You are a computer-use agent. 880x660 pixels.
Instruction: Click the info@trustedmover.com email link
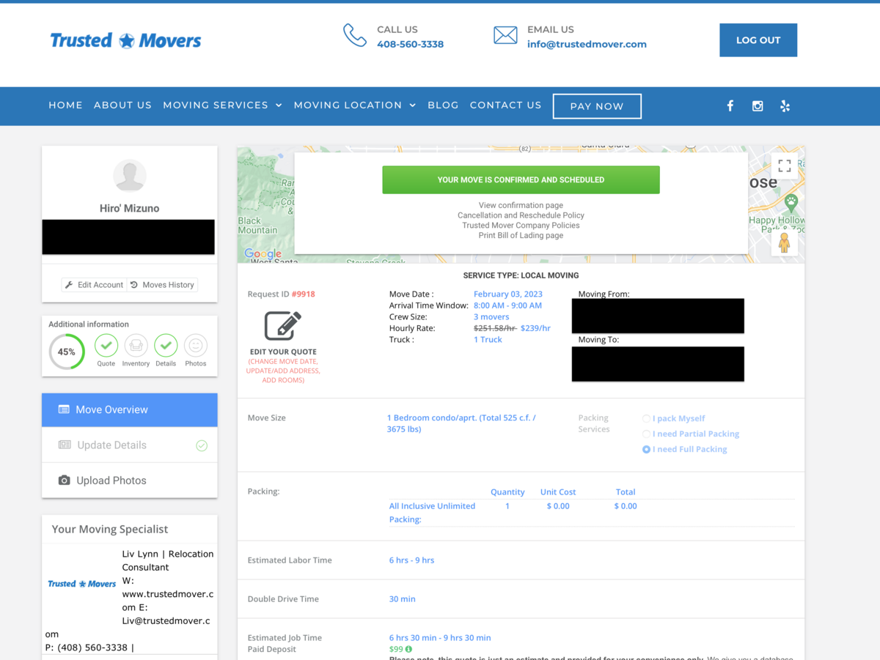pos(587,44)
